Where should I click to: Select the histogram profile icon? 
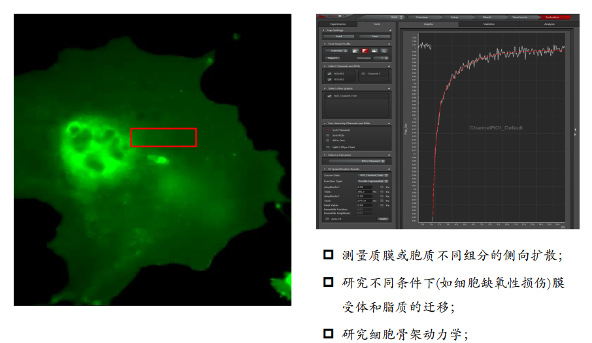click(x=374, y=51)
